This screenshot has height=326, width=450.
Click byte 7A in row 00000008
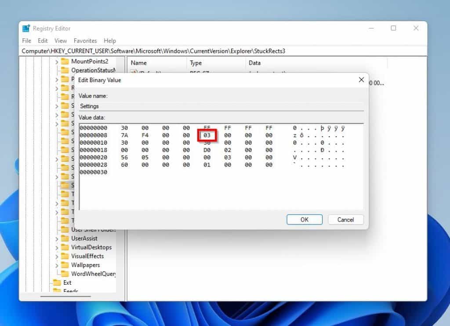coord(124,135)
